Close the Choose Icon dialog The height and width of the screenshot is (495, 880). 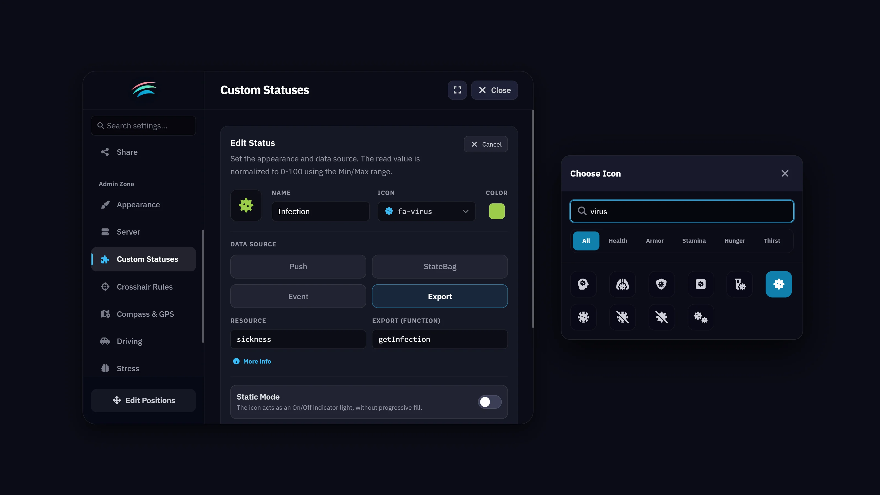coord(785,173)
